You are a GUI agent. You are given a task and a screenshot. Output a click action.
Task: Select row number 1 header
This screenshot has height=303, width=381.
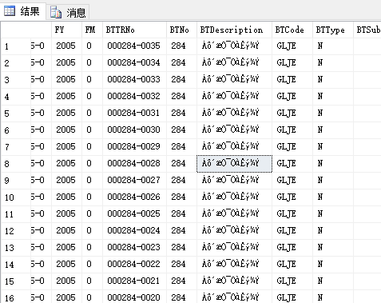pos(16,46)
